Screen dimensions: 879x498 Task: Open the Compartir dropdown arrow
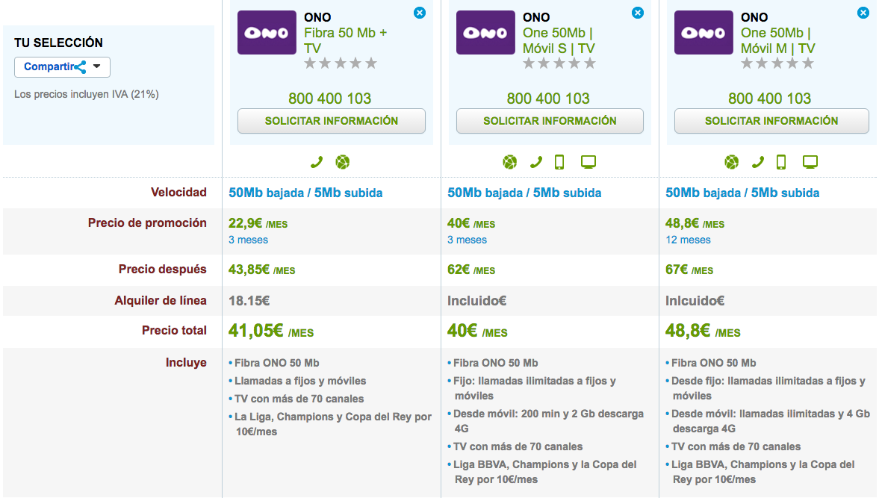[97, 66]
